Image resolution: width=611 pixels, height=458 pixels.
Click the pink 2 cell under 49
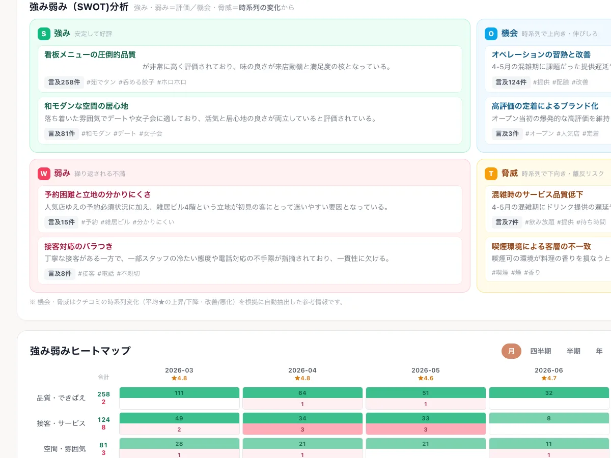179,430
